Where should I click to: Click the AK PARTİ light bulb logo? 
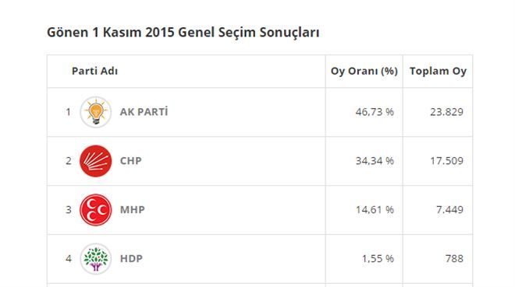tap(95, 112)
